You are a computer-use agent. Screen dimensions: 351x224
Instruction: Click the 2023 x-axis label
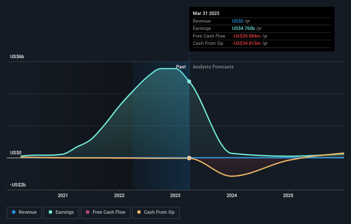175,196
